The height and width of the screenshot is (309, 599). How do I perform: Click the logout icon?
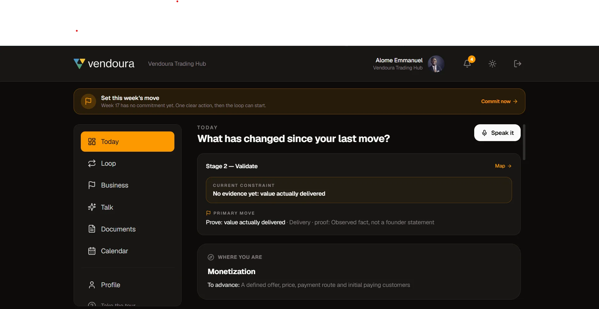[x=517, y=64]
